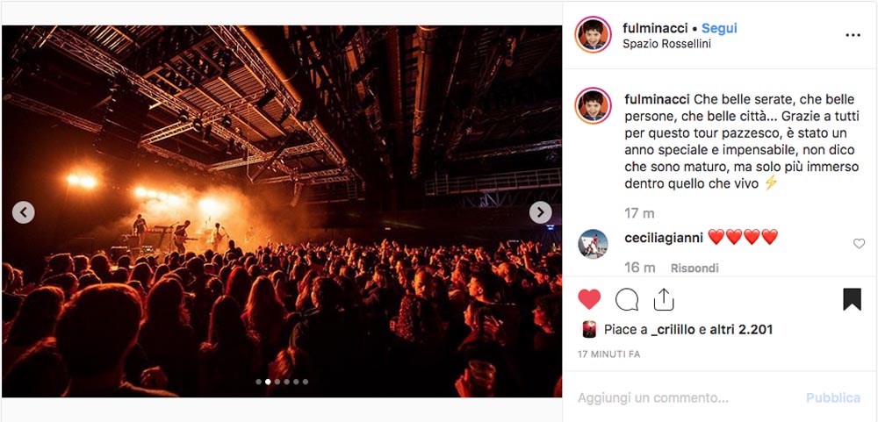
Task: Like ceciliagianni's comment with the small heart
Action: [x=859, y=244]
